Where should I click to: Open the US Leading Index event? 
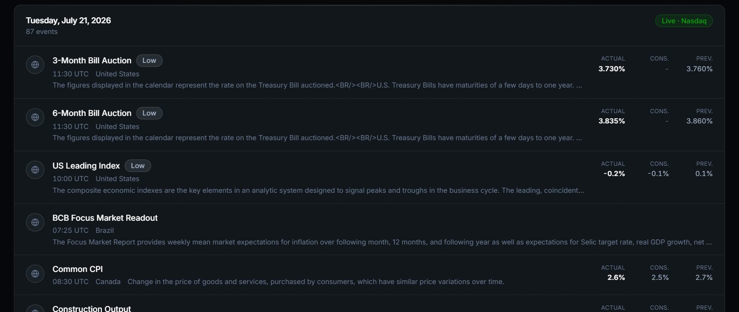[86, 166]
